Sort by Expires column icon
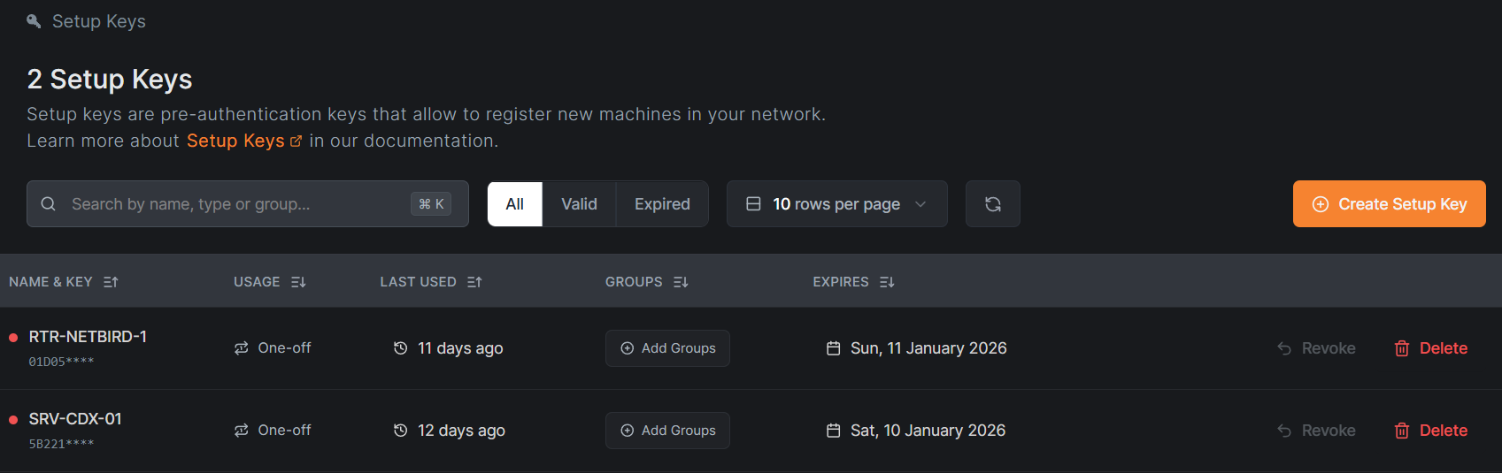 click(x=887, y=282)
